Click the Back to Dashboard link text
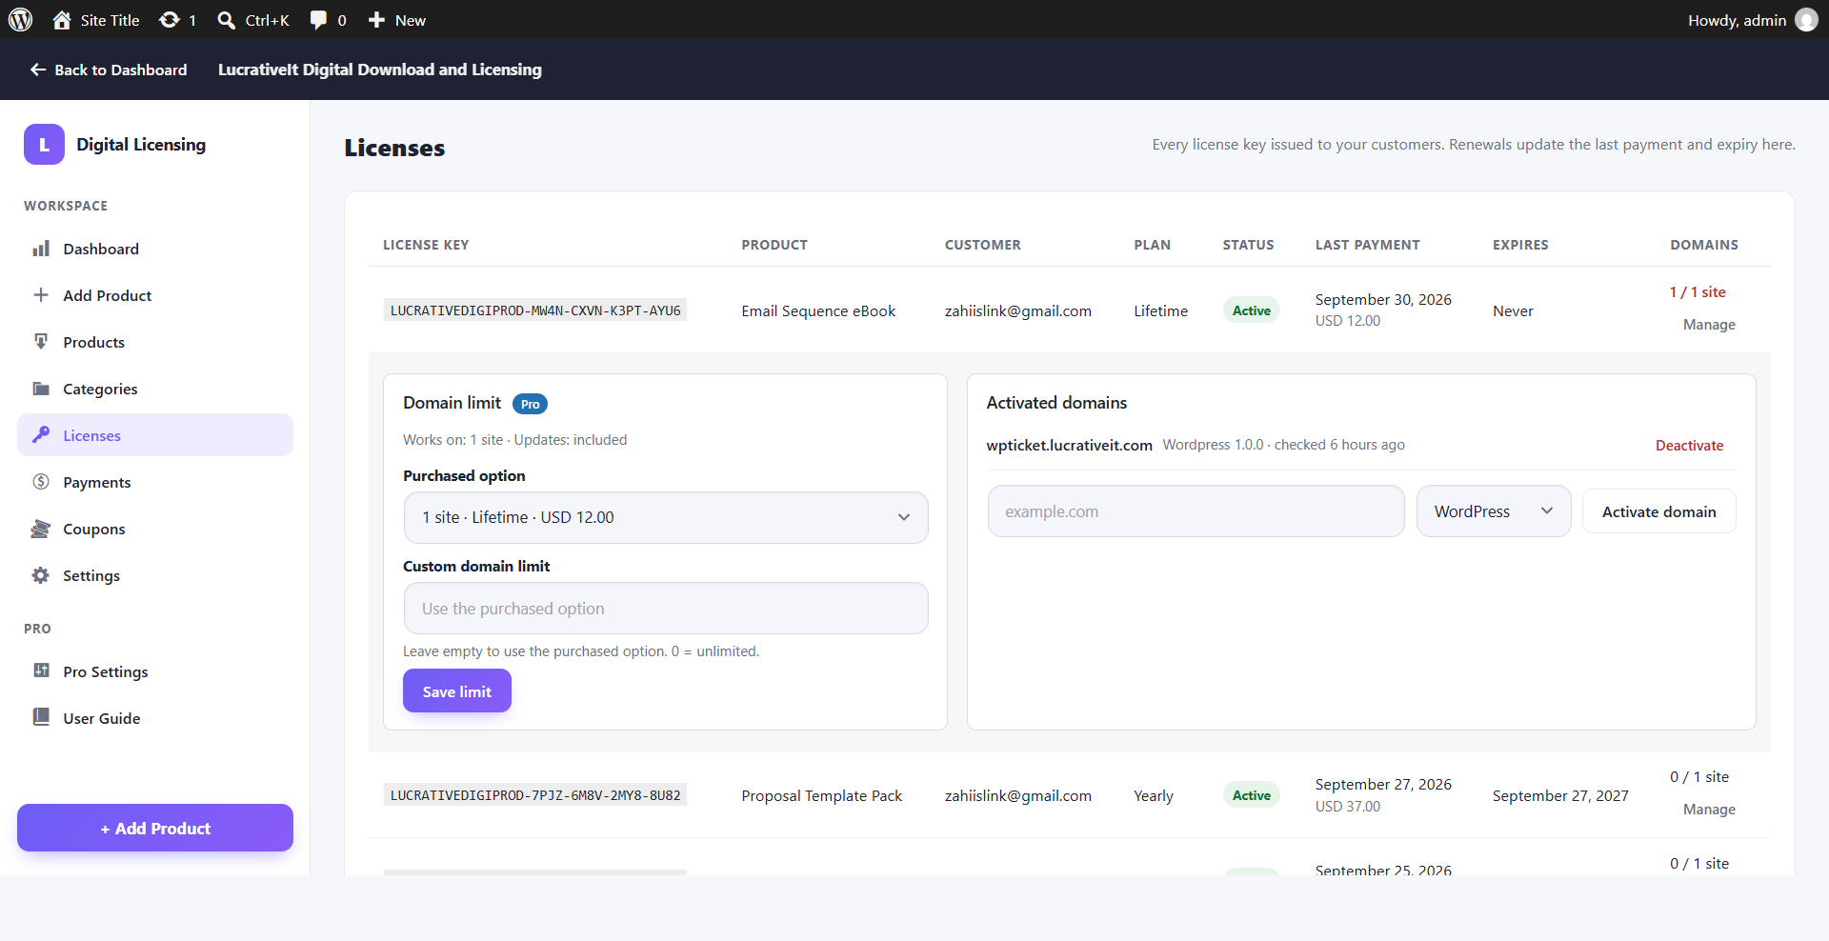The width and height of the screenshot is (1829, 941). 121,70
